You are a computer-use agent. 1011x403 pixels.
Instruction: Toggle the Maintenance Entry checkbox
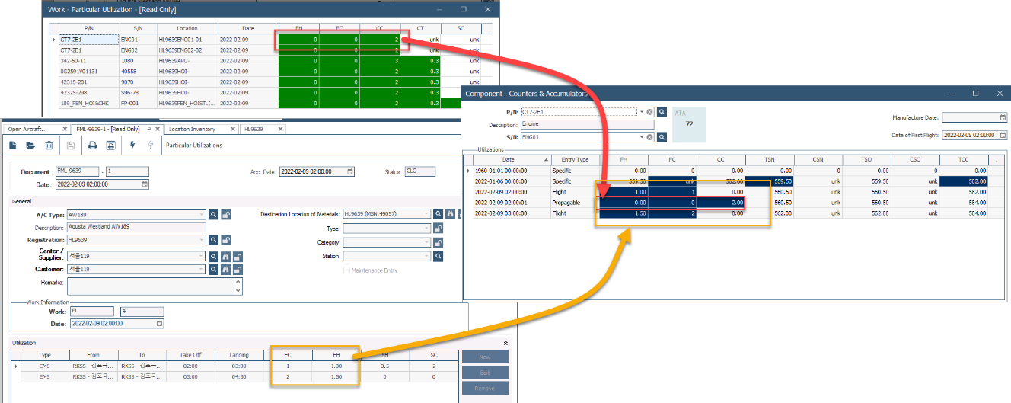[x=347, y=270]
